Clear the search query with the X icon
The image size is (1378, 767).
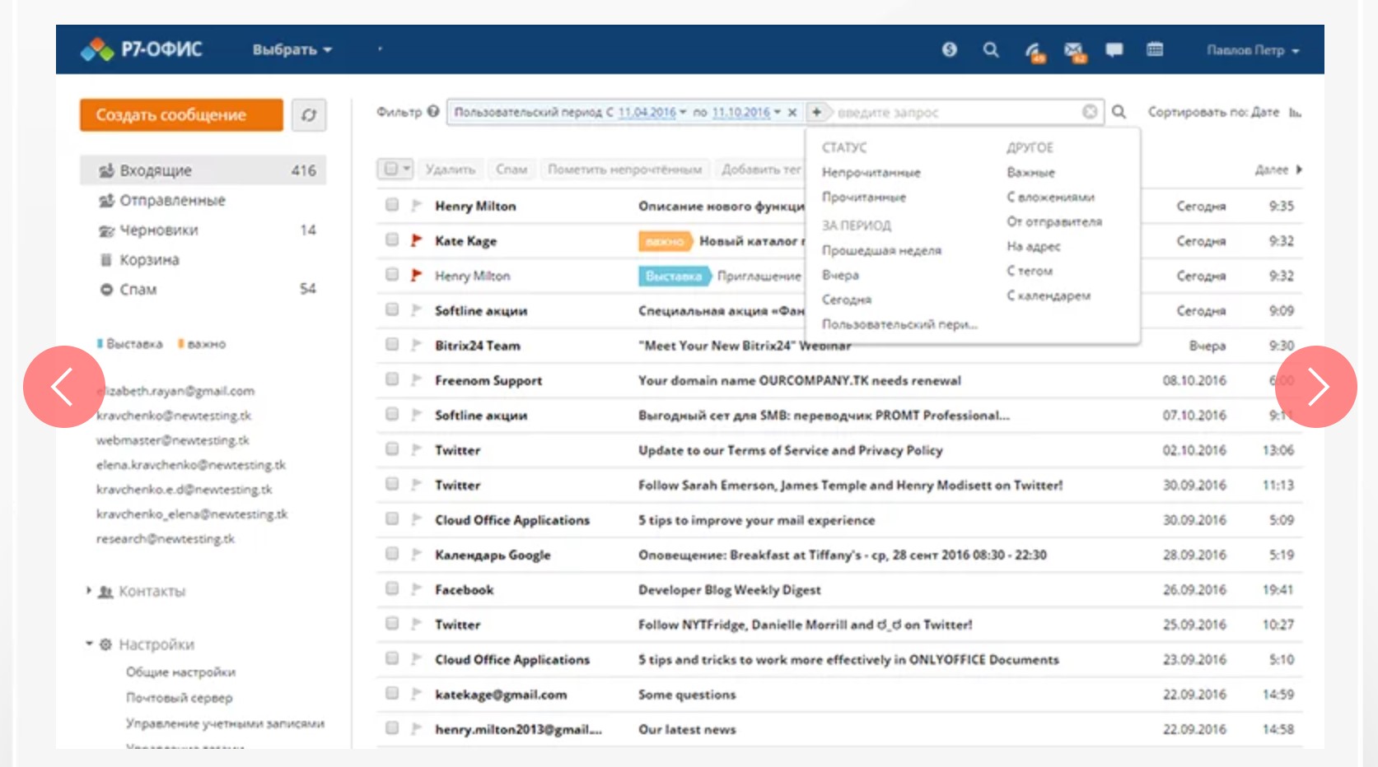[1090, 112]
